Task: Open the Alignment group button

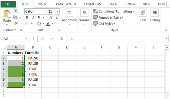Action: (x=69, y=17)
